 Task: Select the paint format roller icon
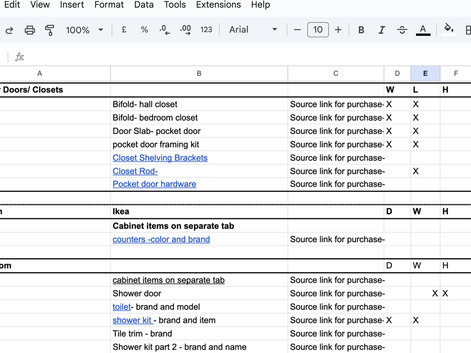tap(50, 30)
